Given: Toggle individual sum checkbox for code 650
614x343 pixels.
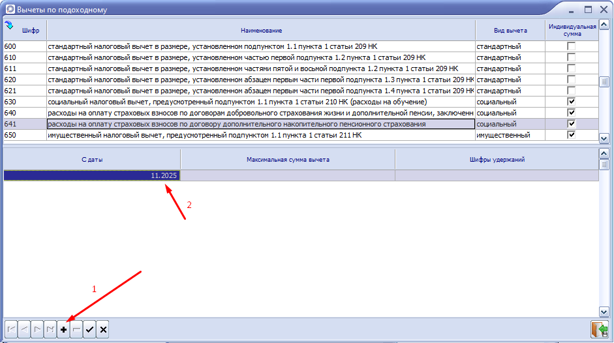Looking at the screenshot, I should point(572,135).
